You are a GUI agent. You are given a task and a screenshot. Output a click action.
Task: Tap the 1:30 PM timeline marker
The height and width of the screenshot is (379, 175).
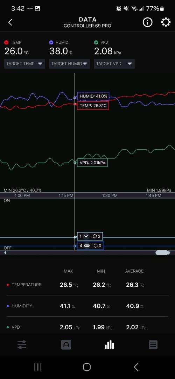tap(110, 195)
